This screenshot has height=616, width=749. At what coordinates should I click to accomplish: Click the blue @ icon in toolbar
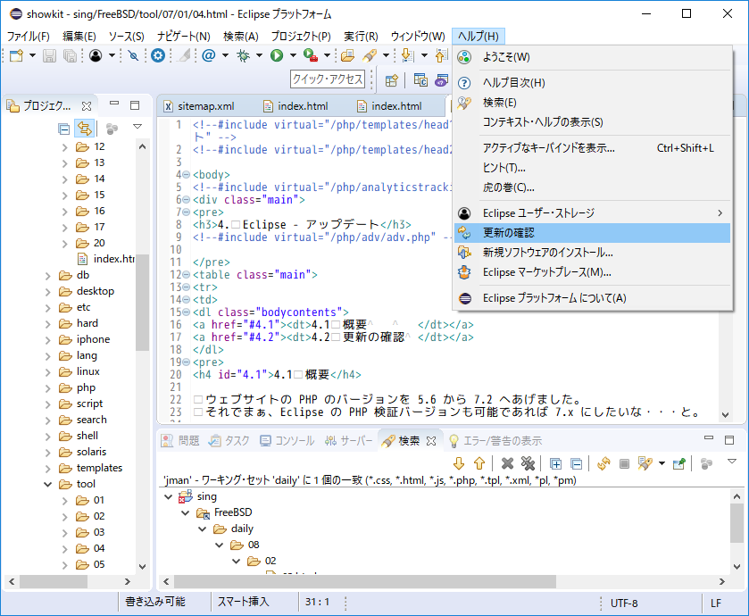click(x=208, y=56)
